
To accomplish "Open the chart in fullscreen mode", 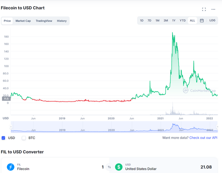I will [x=204, y=9].
